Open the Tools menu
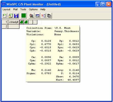The image size is (113, 102). (x=23, y=10)
